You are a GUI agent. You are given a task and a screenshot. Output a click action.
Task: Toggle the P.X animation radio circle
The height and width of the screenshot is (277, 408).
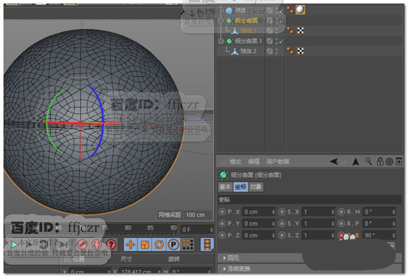coord(222,212)
